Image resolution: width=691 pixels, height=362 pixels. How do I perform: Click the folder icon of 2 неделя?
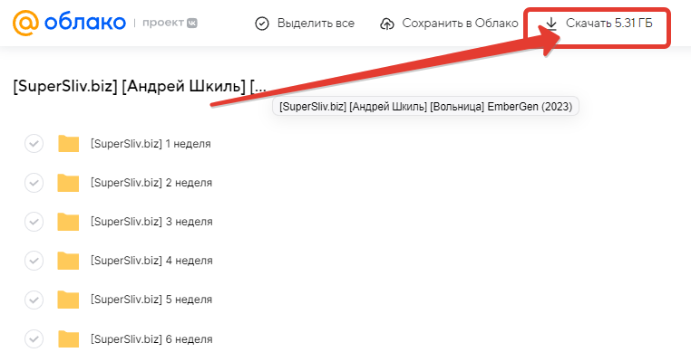click(x=68, y=183)
